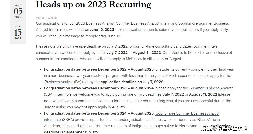This screenshot has width=253, height=134.
Task: Click the small "May 05 – June 15" date line
Action: point(46,18)
